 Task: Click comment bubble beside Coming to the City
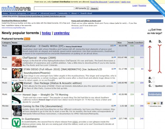click(115, 106)
